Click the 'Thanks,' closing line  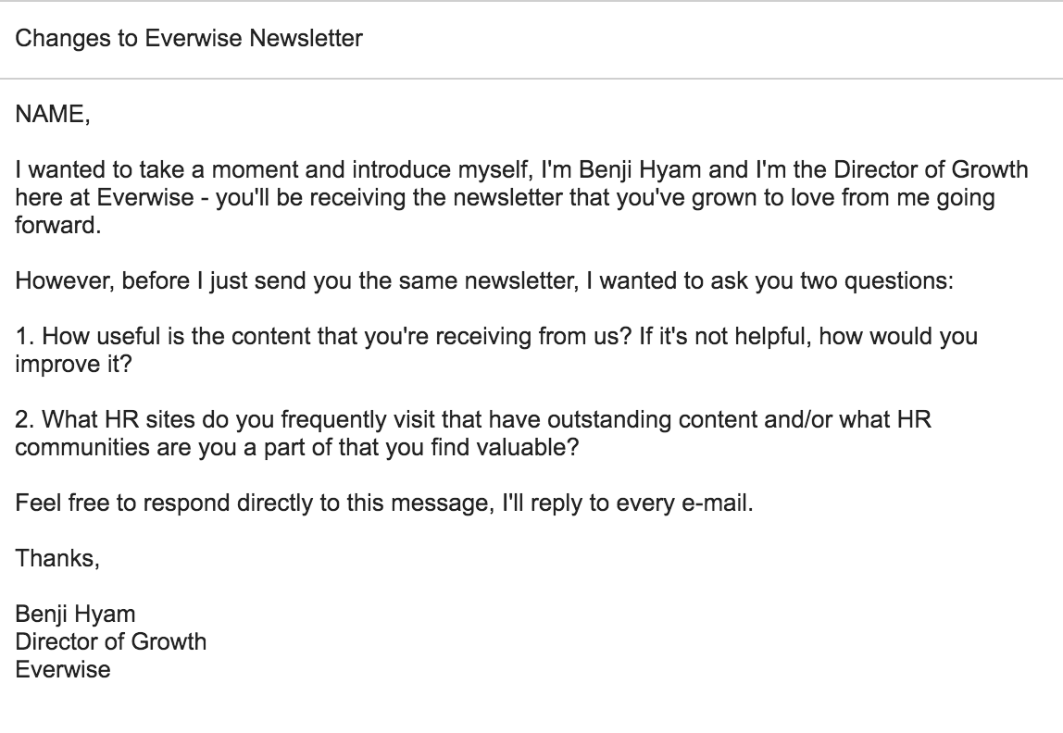click(x=57, y=558)
